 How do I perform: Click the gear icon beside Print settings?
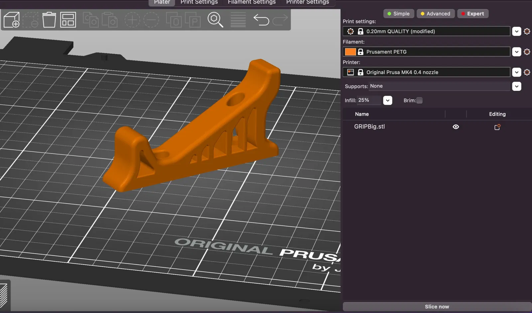point(527,31)
